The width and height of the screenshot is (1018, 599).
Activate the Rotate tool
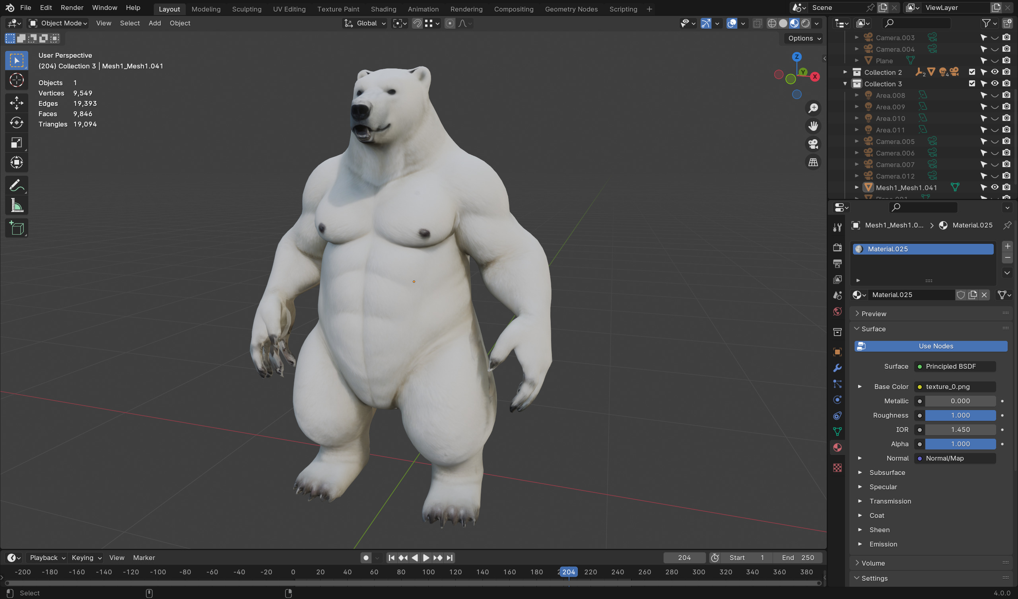tap(17, 123)
